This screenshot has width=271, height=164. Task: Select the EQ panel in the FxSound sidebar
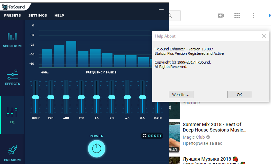[12, 115]
